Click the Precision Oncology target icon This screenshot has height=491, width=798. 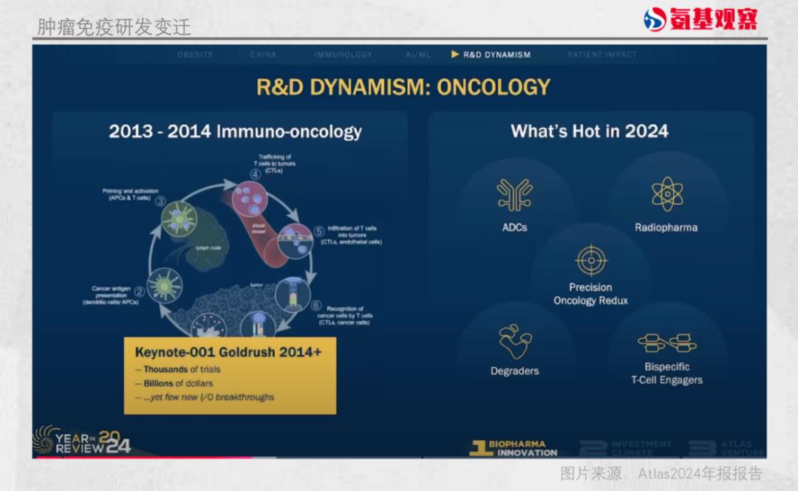coord(591,260)
